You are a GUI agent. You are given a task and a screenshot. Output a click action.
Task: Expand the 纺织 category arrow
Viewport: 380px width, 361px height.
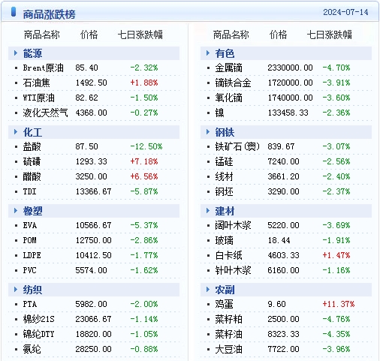(x=16, y=290)
